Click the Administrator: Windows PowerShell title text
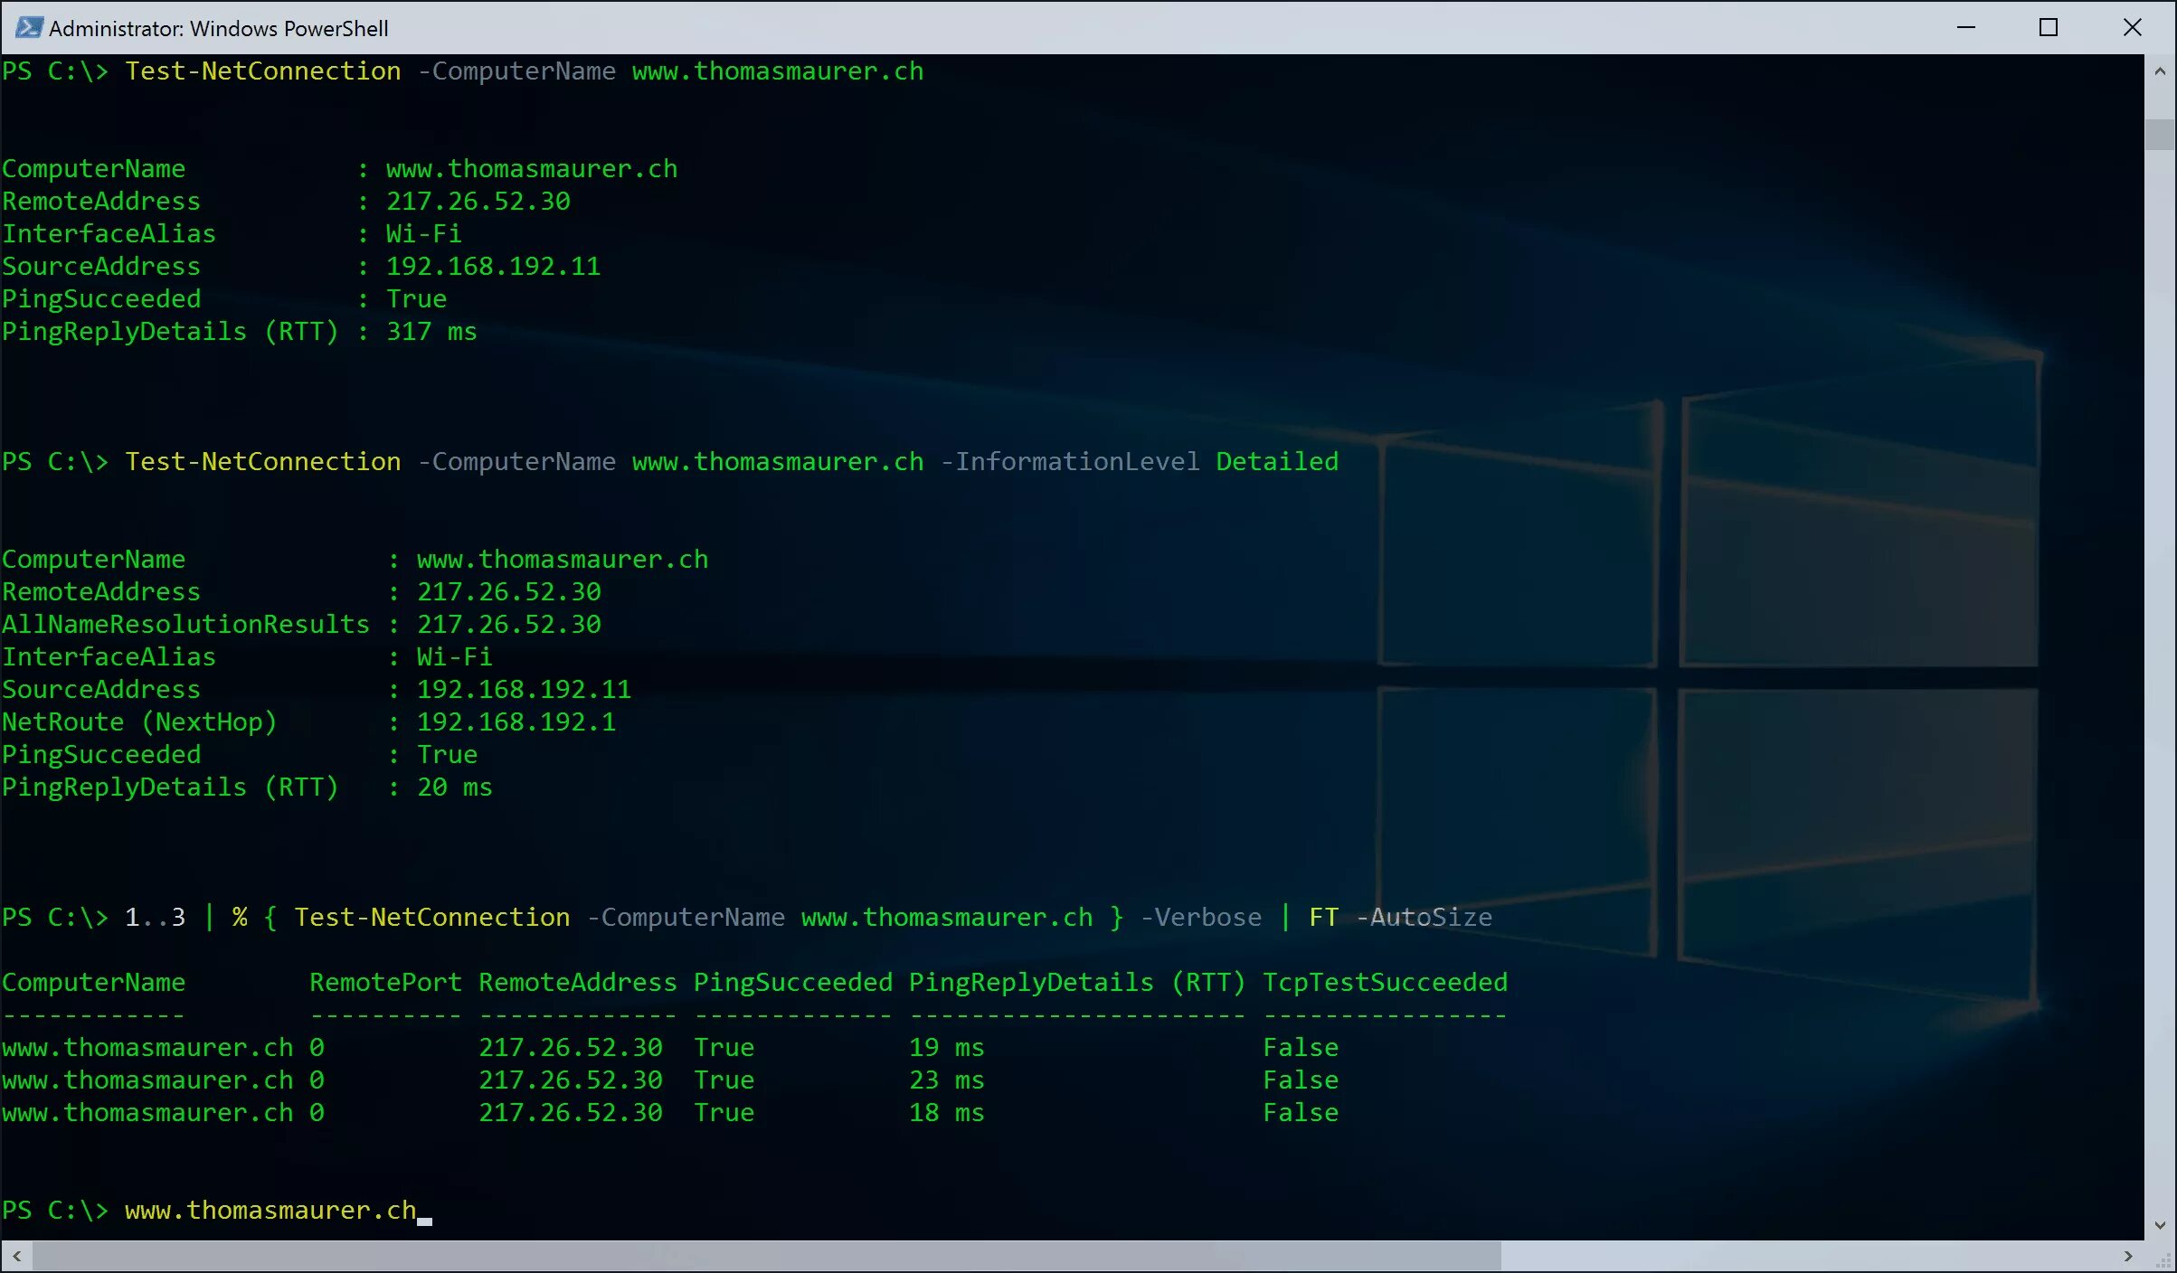The width and height of the screenshot is (2177, 1273). pos(218,28)
